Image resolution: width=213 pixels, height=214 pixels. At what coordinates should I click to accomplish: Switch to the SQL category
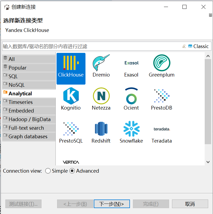[29, 76]
